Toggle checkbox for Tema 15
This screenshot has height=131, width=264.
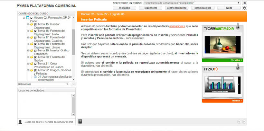coord(35,24)
